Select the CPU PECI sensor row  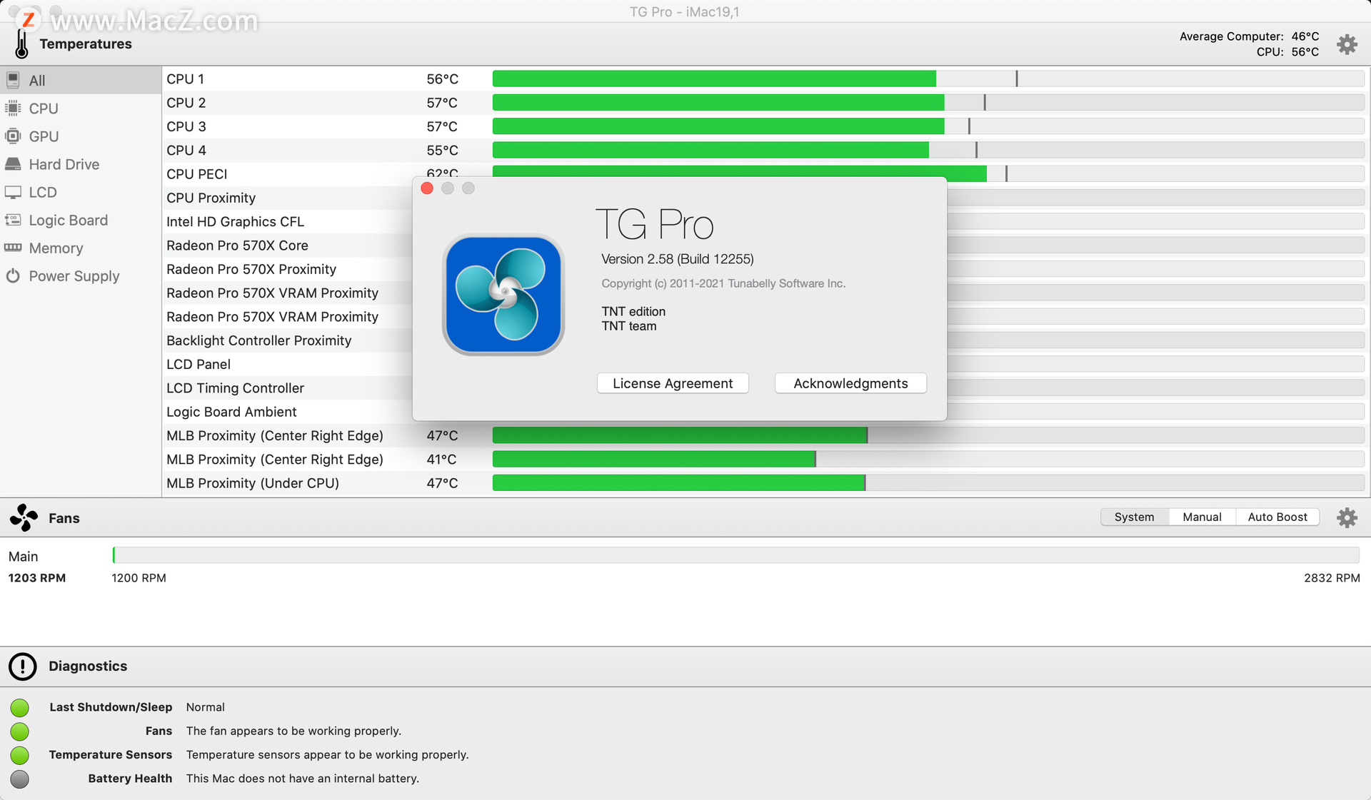point(765,173)
